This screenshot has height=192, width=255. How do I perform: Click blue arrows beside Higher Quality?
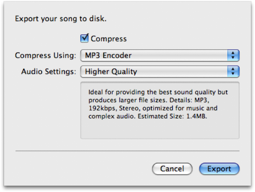pyautogui.click(x=233, y=72)
